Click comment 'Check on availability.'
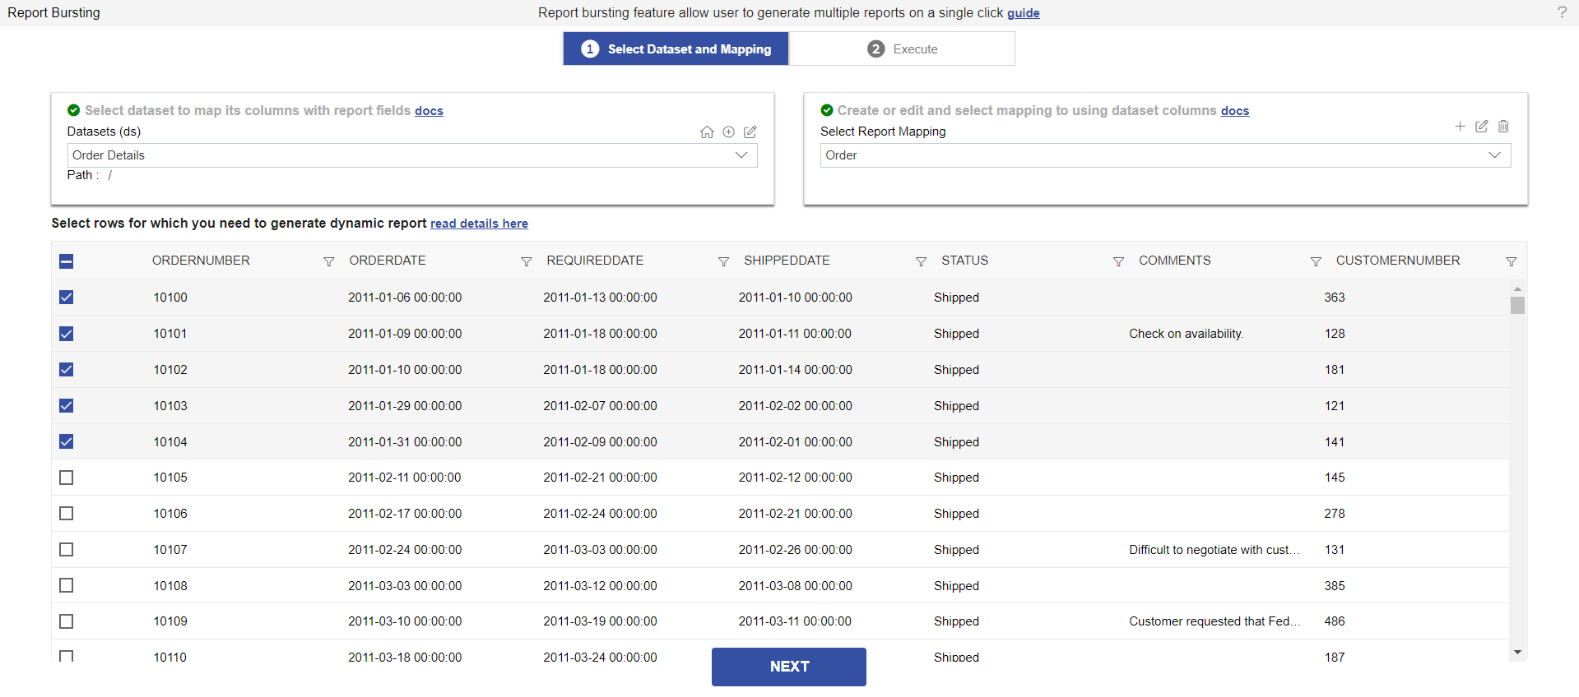This screenshot has width=1579, height=697. point(1186,334)
